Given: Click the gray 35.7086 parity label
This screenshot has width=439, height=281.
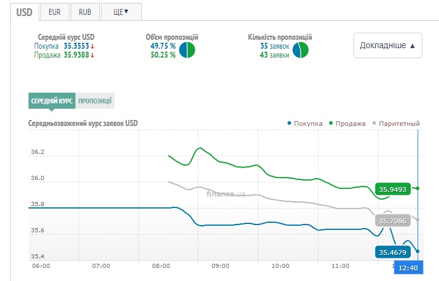Looking at the screenshot, I should 392,221.
